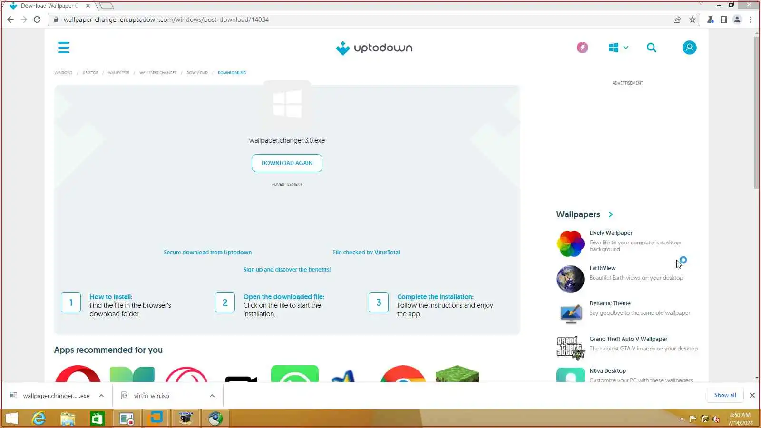Close the Download Wallpaper Changer tab
Viewport: 761px width, 428px height.
pyautogui.click(x=88, y=6)
